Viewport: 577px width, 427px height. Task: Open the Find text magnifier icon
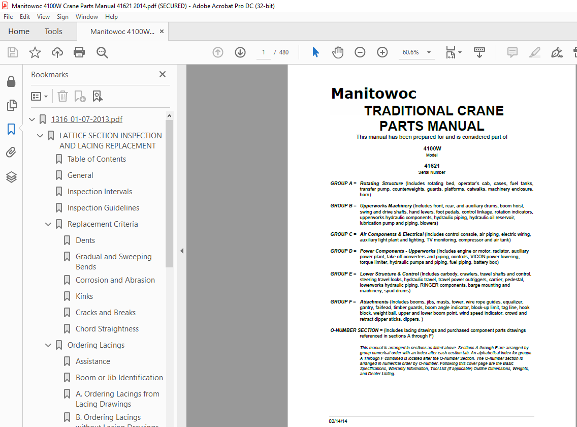102,52
